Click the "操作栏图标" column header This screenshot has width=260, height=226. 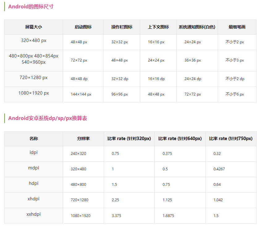tap(122, 27)
